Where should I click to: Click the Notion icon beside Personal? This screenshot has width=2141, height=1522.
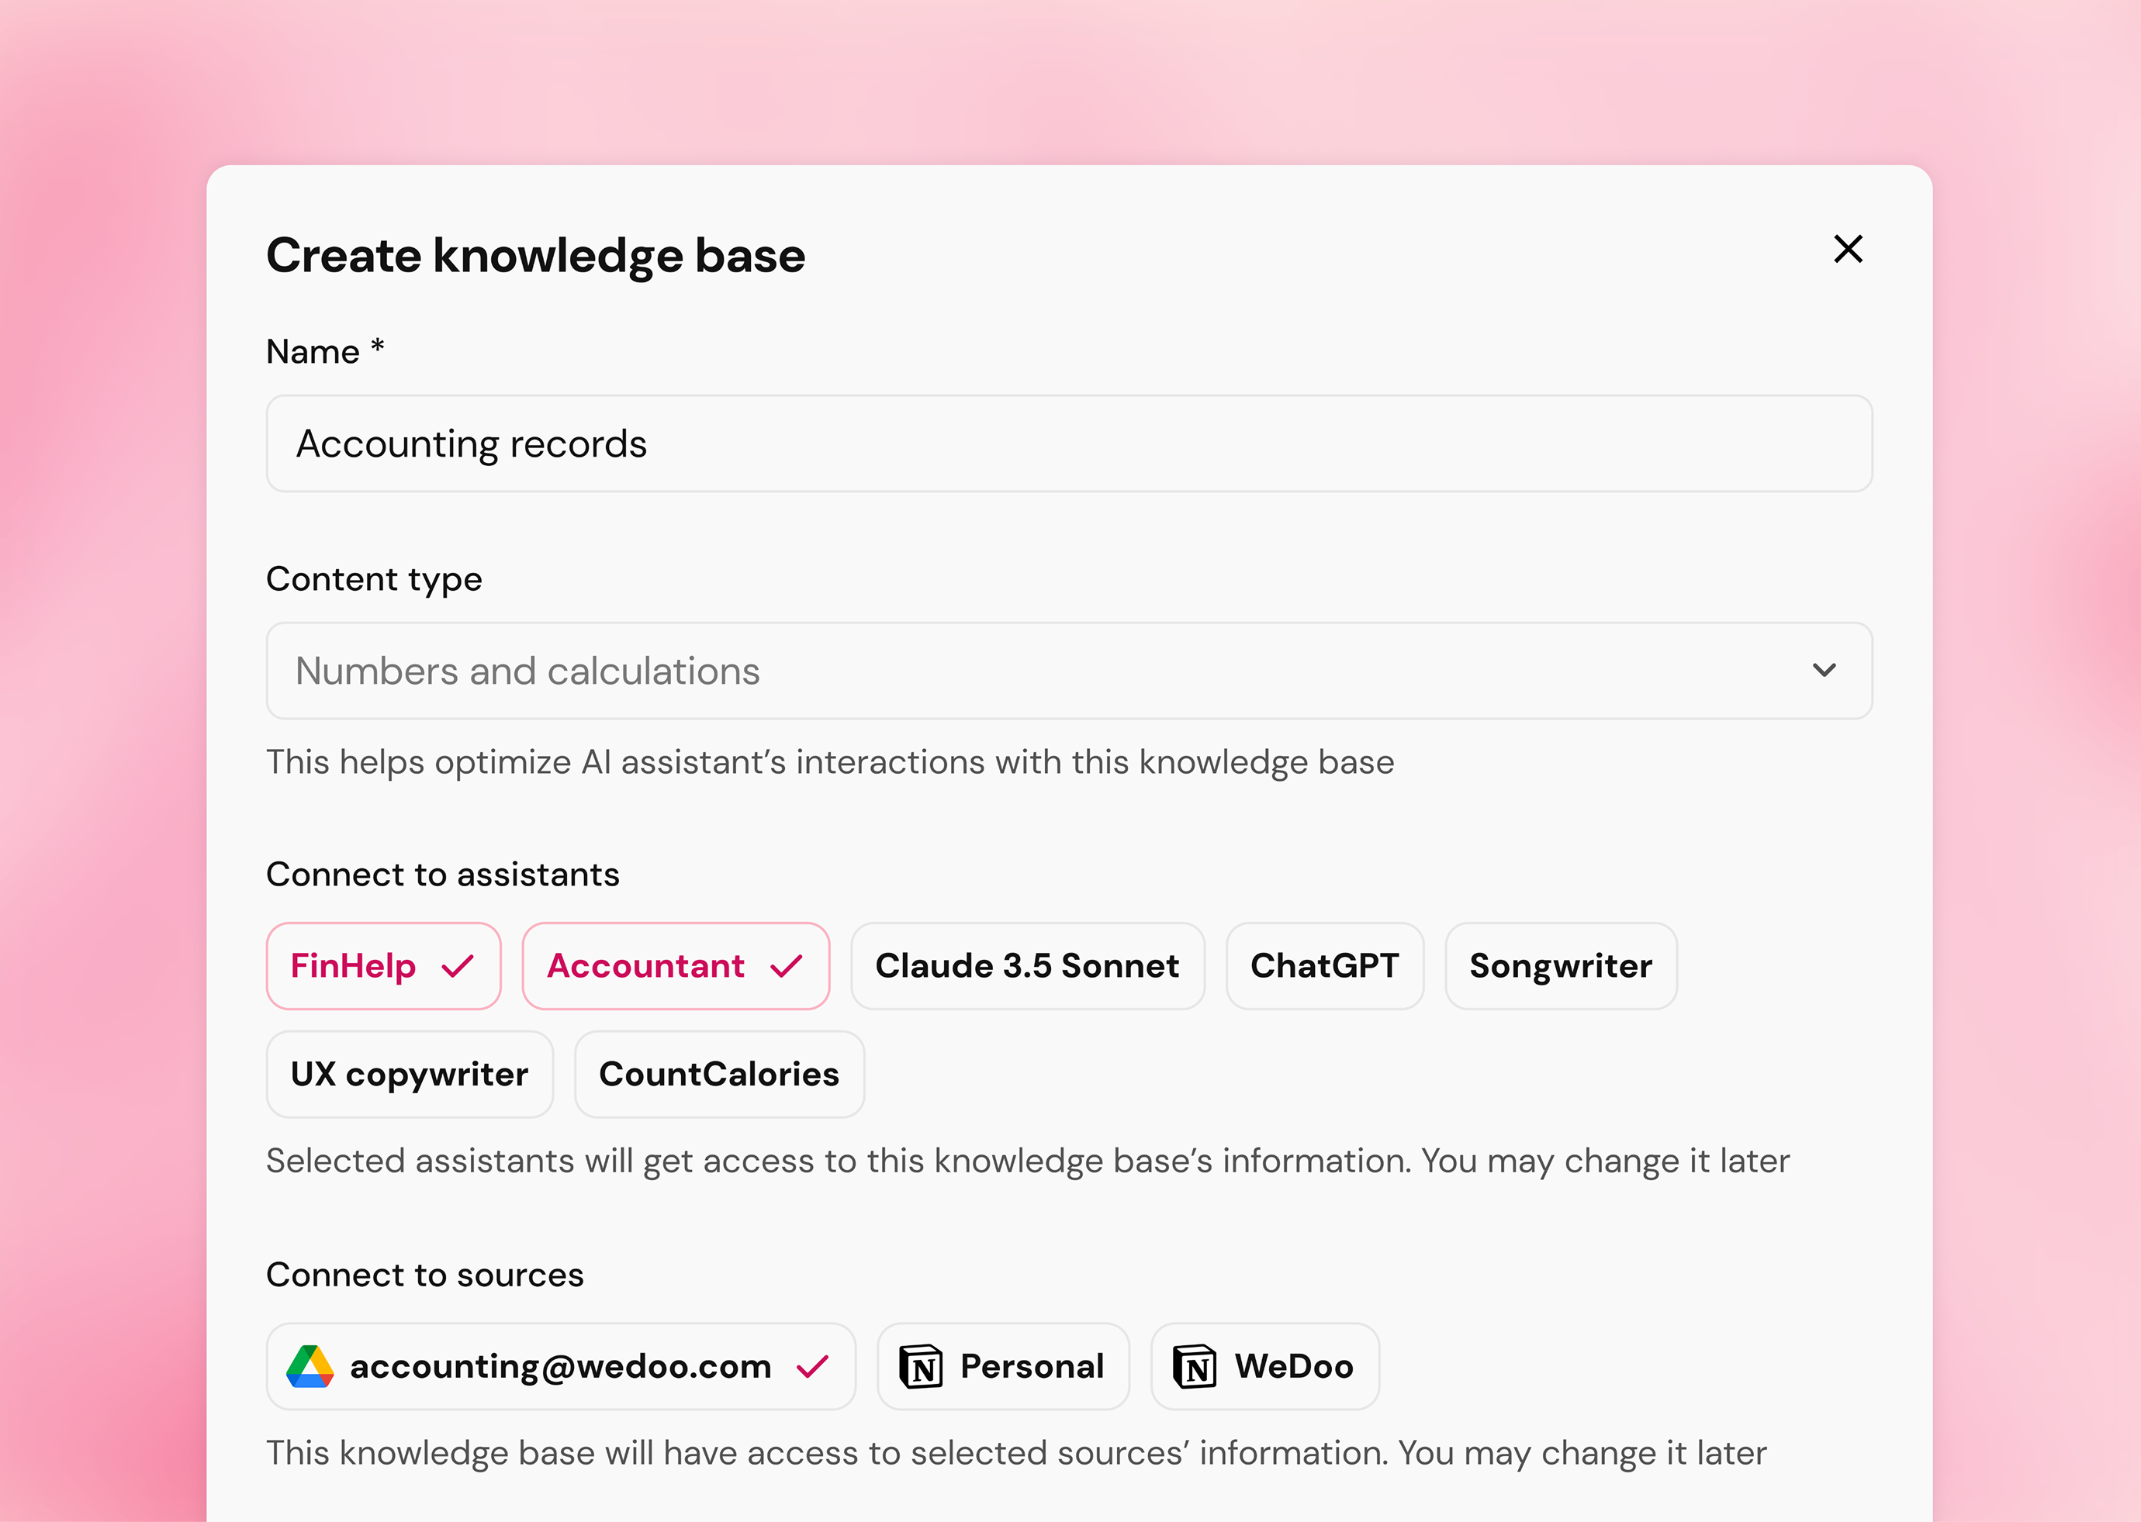[x=921, y=1366]
